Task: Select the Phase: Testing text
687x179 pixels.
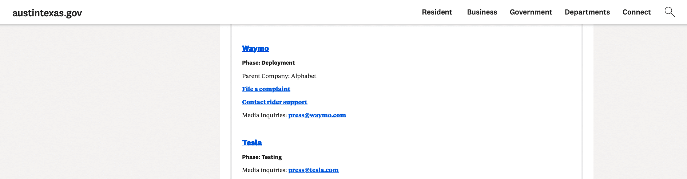Action: point(262,157)
